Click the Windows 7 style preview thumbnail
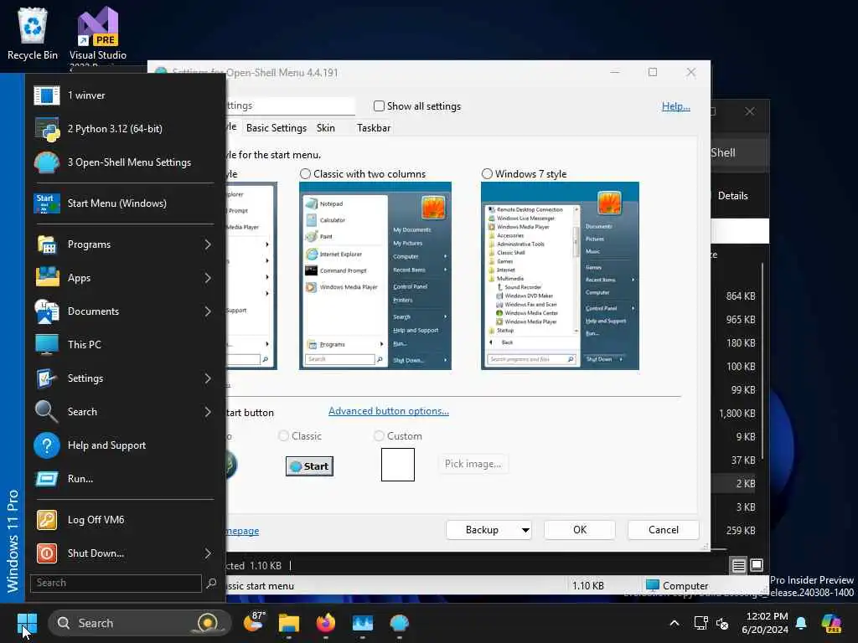The image size is (858, 643). tap(560, 276)
